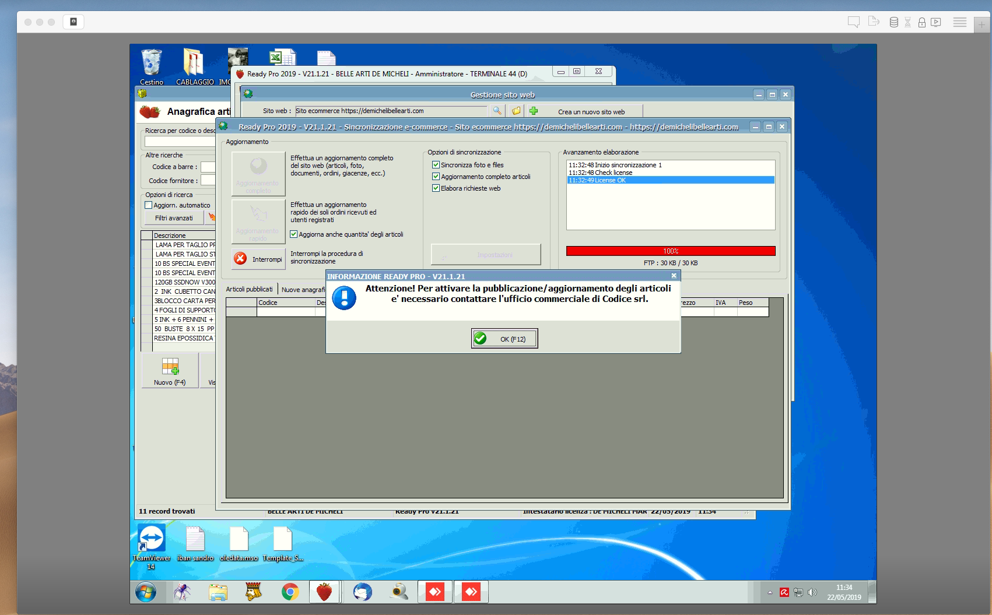
Task: Open the TeamViewer 14 desktop shortcut
Action: (x=152, y=546)
